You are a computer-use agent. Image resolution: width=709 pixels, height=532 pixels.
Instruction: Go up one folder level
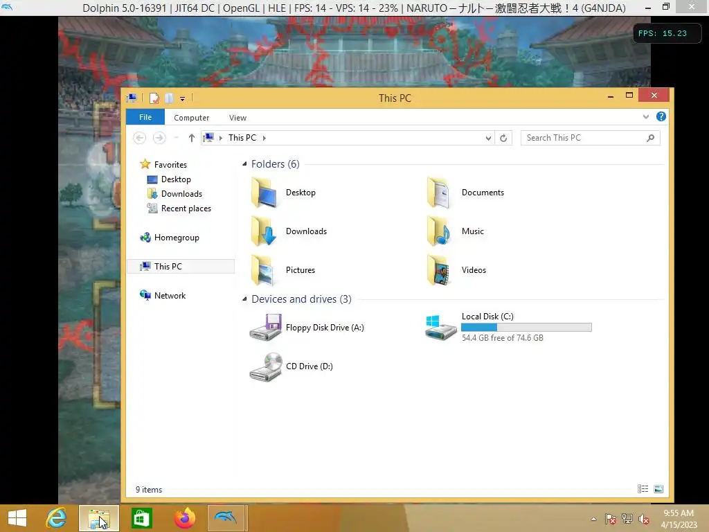(x=192, y=138)
